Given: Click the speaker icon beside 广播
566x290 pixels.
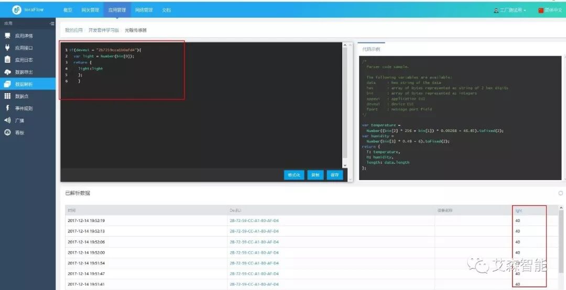Looking at the screenshot, I should (x=7, y=120).
